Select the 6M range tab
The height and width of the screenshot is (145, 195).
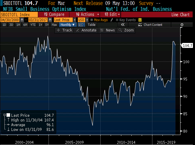tap(25, 25)
